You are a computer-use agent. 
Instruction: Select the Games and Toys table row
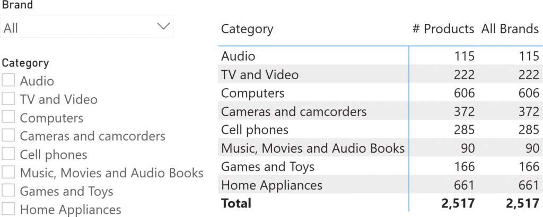(x=267, y=167)
